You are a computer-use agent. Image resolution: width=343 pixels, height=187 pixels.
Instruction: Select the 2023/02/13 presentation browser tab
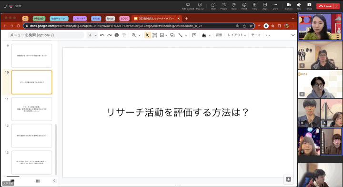pos(156,19)
